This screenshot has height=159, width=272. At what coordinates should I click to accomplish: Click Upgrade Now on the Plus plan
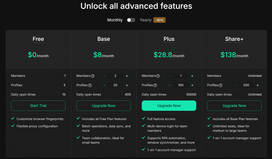pos(169,105)
